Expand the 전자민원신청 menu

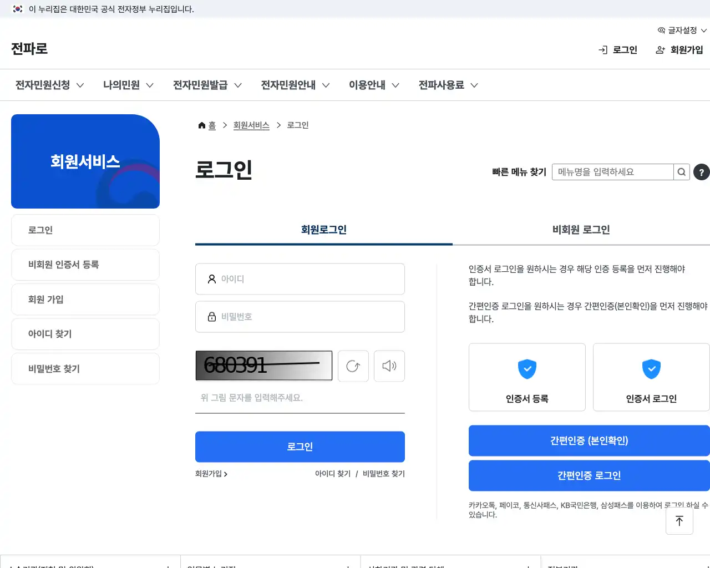point(49,85)
